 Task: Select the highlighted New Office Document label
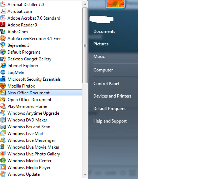pos(29,93)
